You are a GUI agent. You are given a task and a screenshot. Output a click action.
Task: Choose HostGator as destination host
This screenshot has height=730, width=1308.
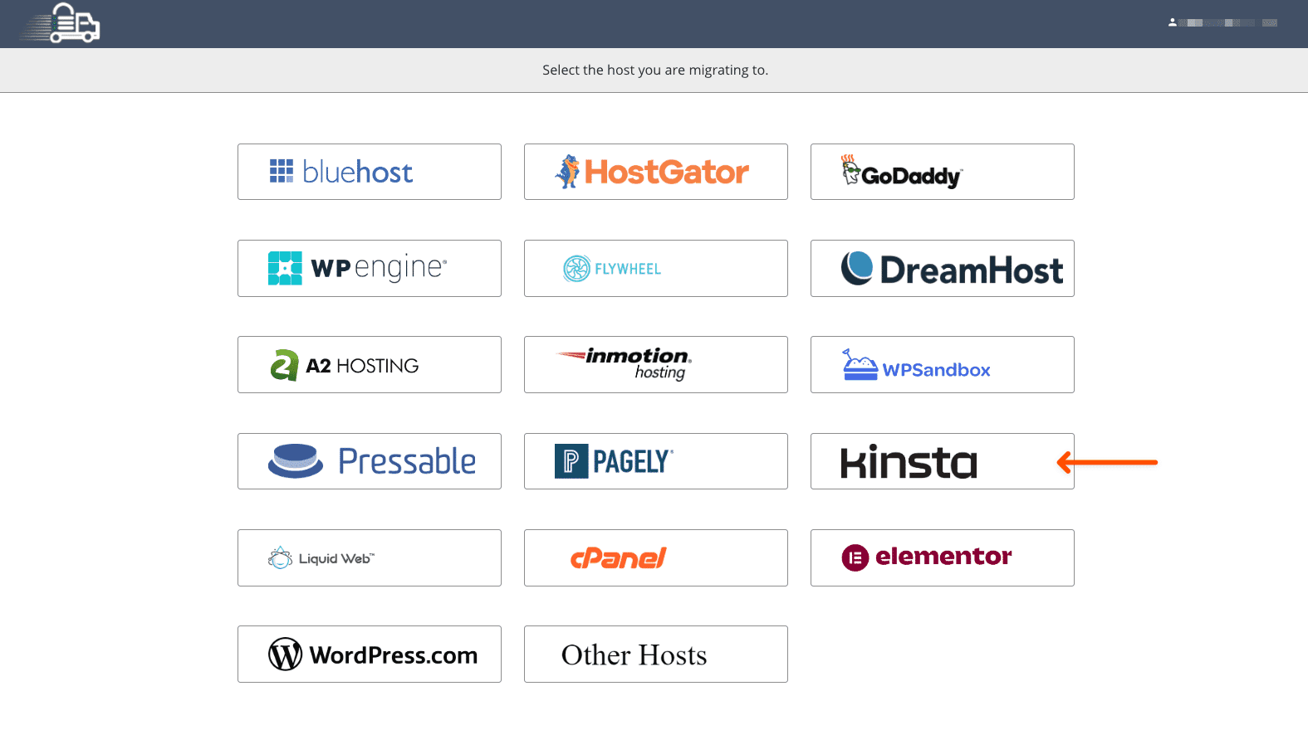click(x=655, y=172)
